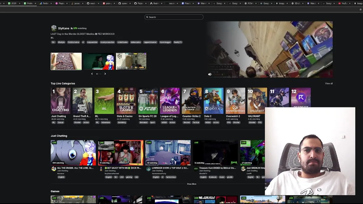
Task: Click the 'musicproduction' tag
Action: [107, 42]
